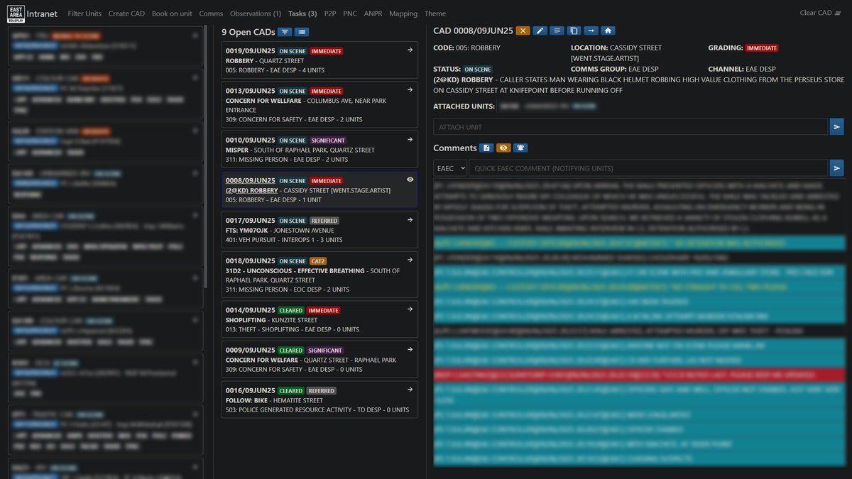Close CAD 0008/09JUN25 with the orange X
The height and width of the screenshot is (479, 852).
523,31
